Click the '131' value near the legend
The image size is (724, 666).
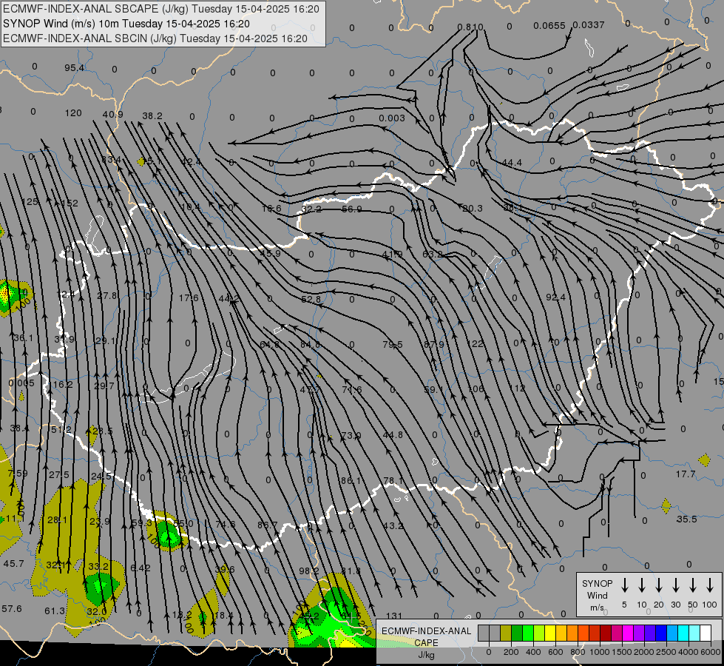(394, 616)
